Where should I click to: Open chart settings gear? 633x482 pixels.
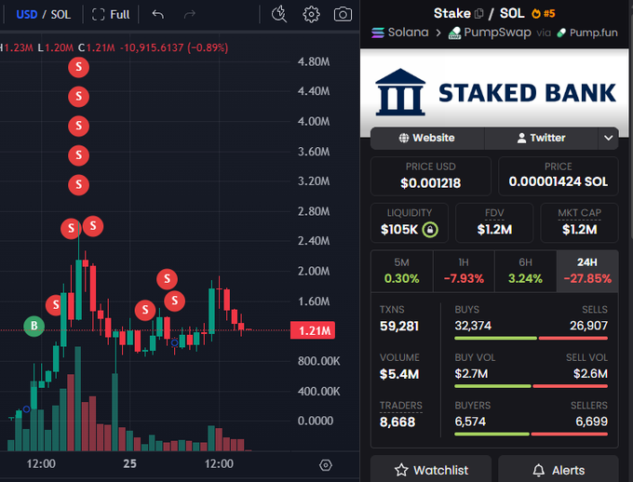pyautogui.click(x=311, y=15)
